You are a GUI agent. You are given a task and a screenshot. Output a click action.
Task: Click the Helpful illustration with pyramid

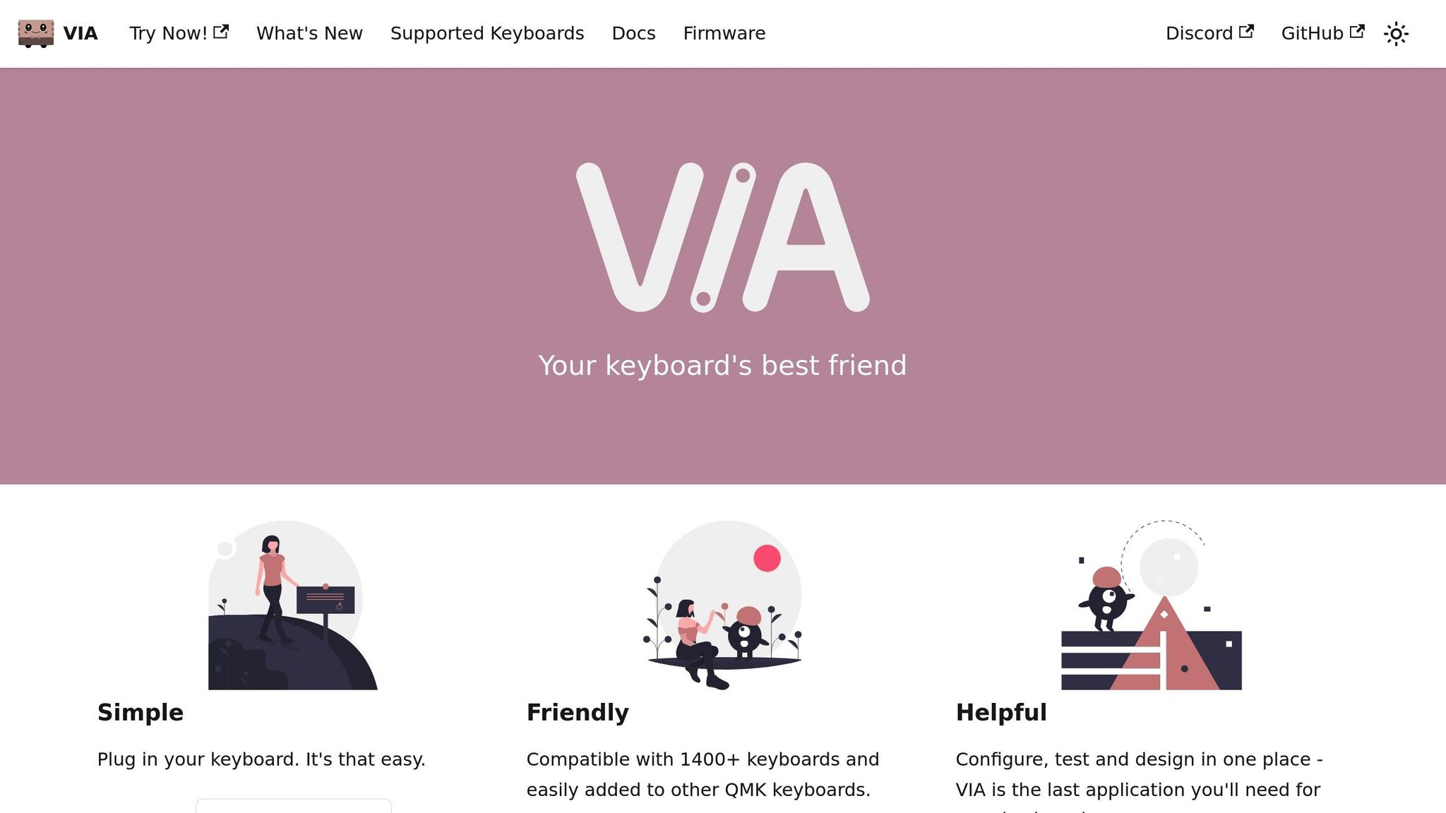(1151, 605)
